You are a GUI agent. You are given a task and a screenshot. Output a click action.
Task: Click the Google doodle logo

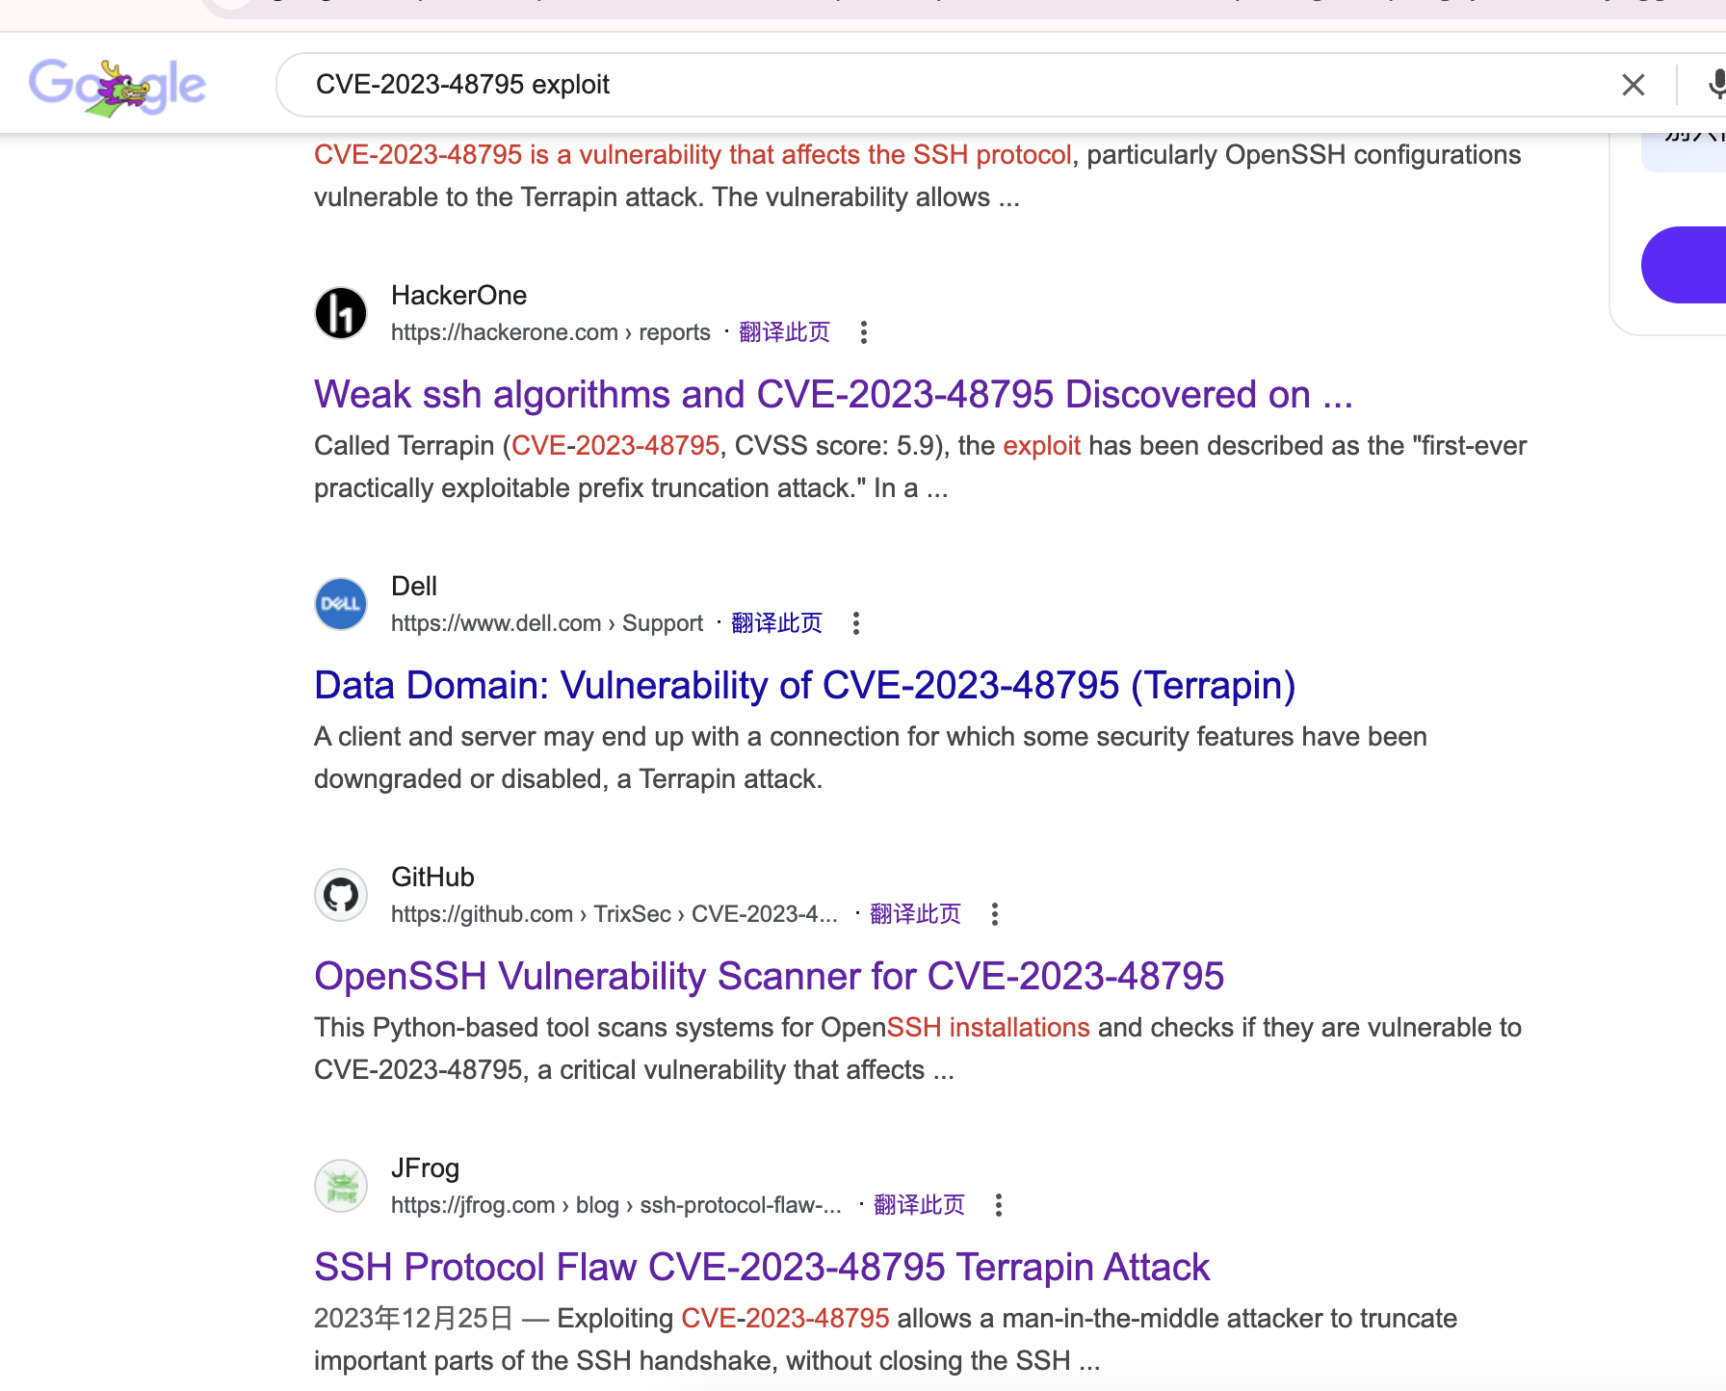pos(117,86)
